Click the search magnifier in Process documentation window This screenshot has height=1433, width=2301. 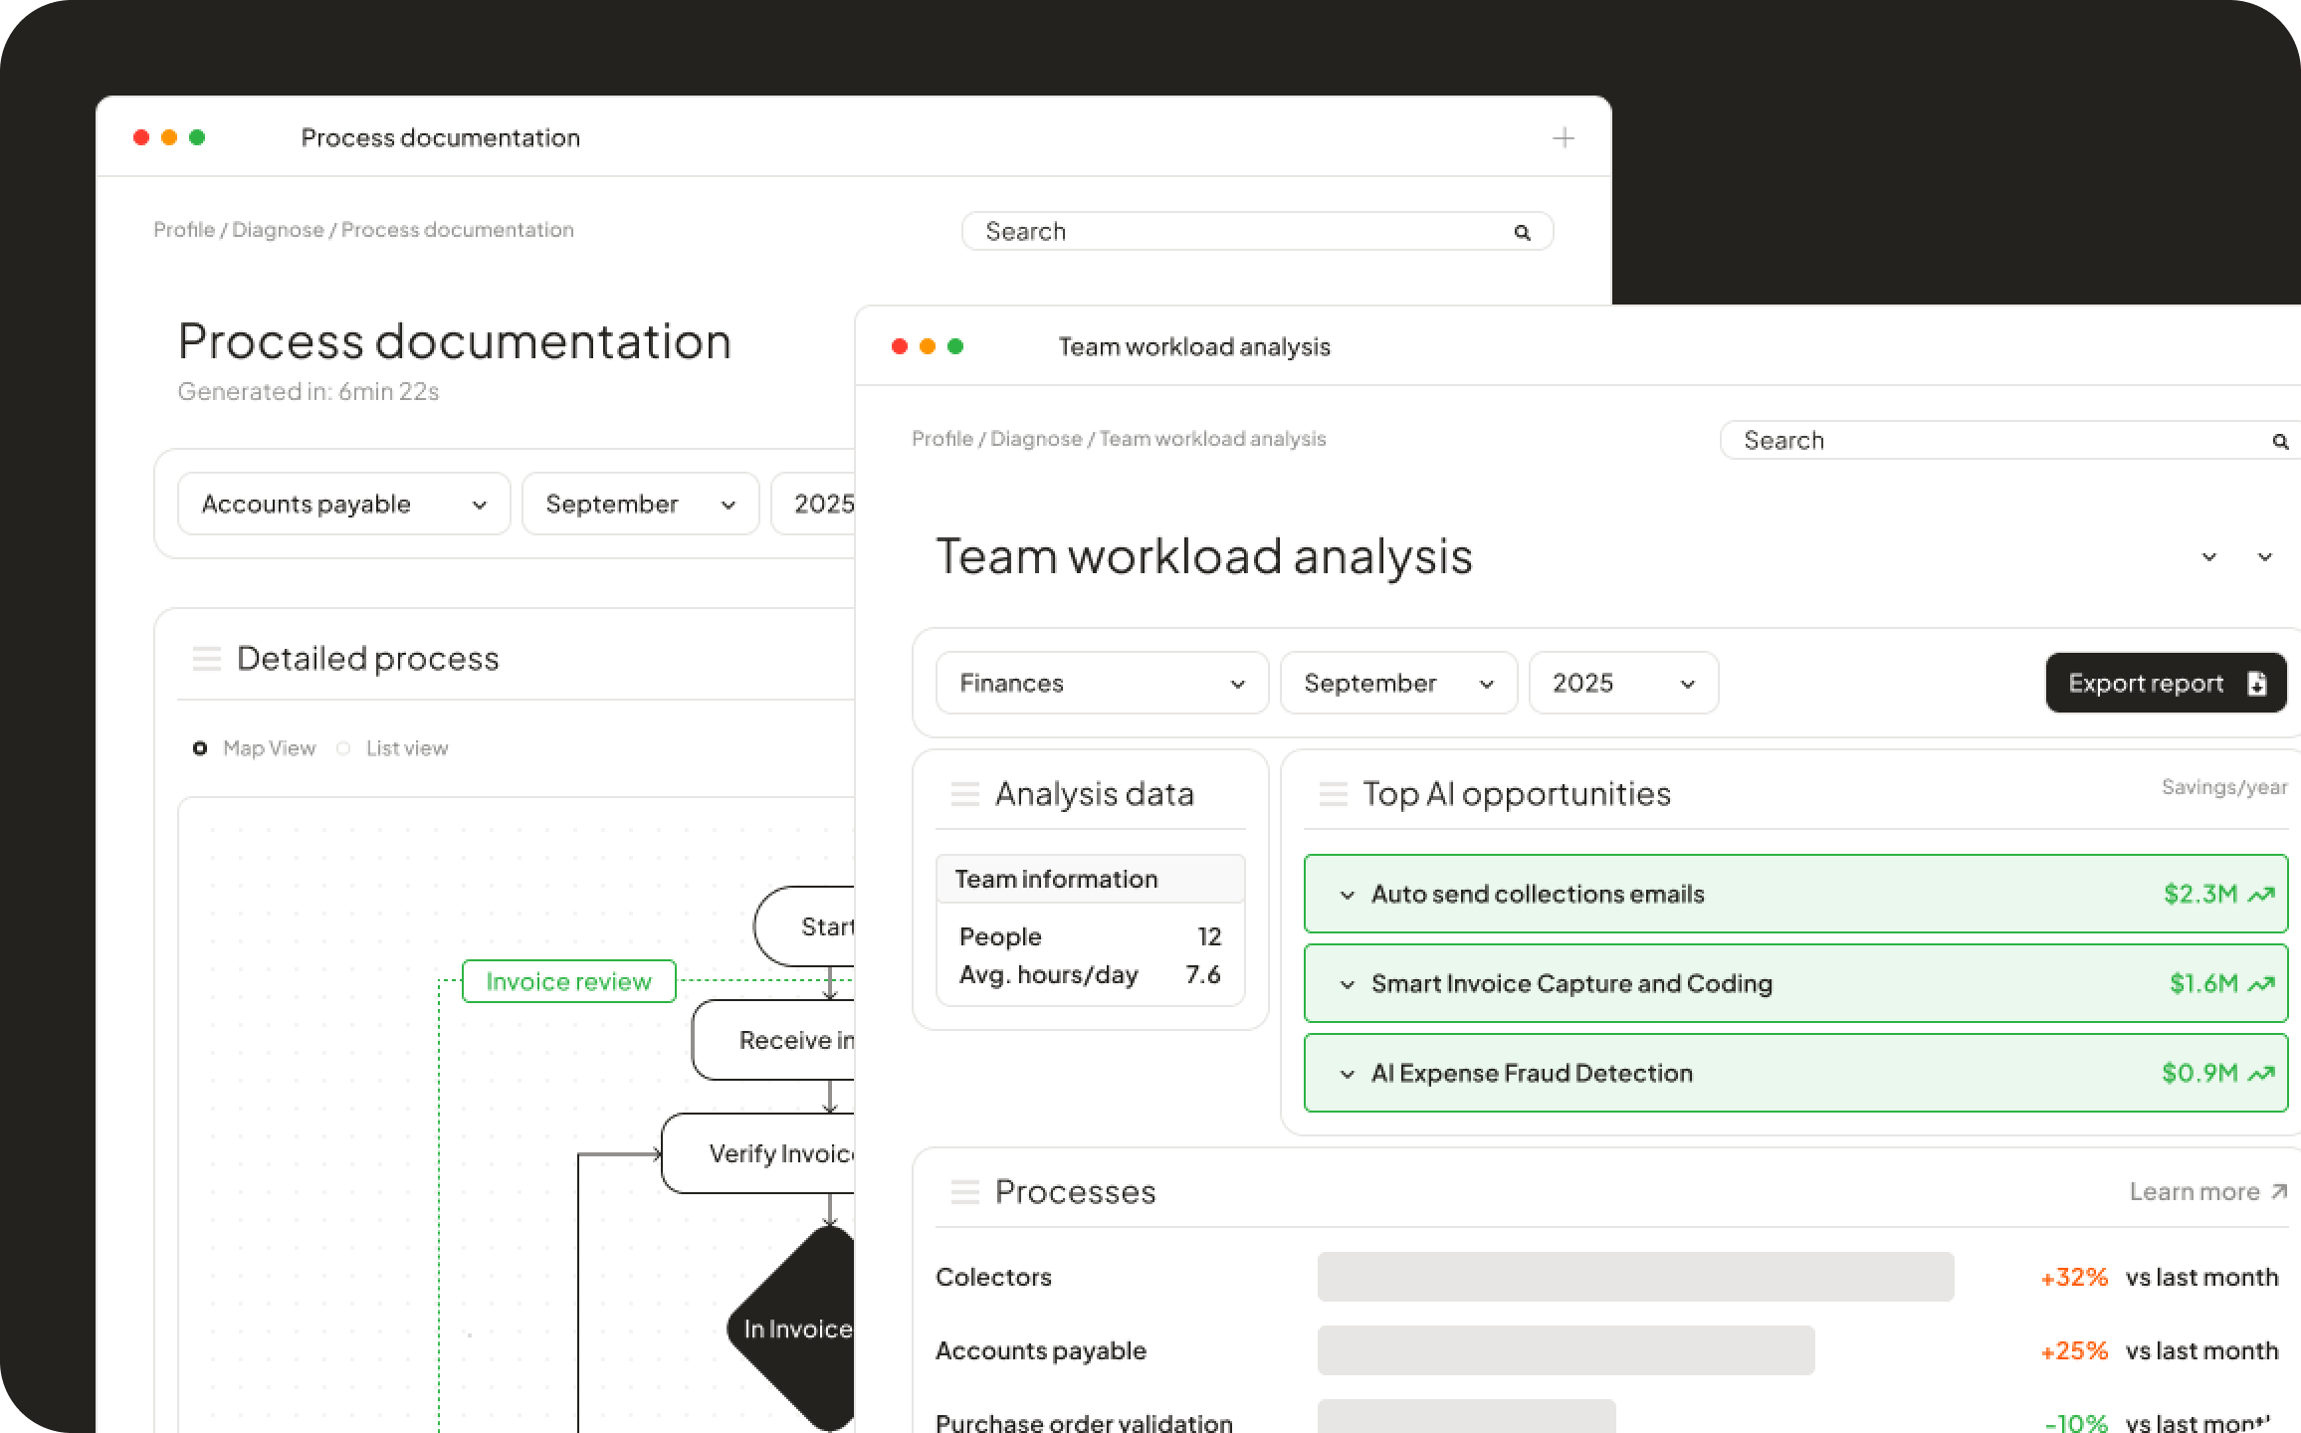(1522, 233)
